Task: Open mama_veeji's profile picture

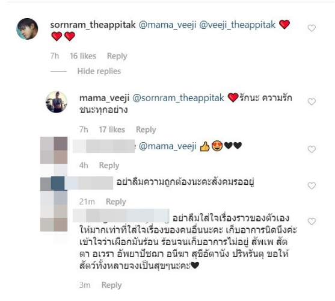Action: [x=57, y=102]
